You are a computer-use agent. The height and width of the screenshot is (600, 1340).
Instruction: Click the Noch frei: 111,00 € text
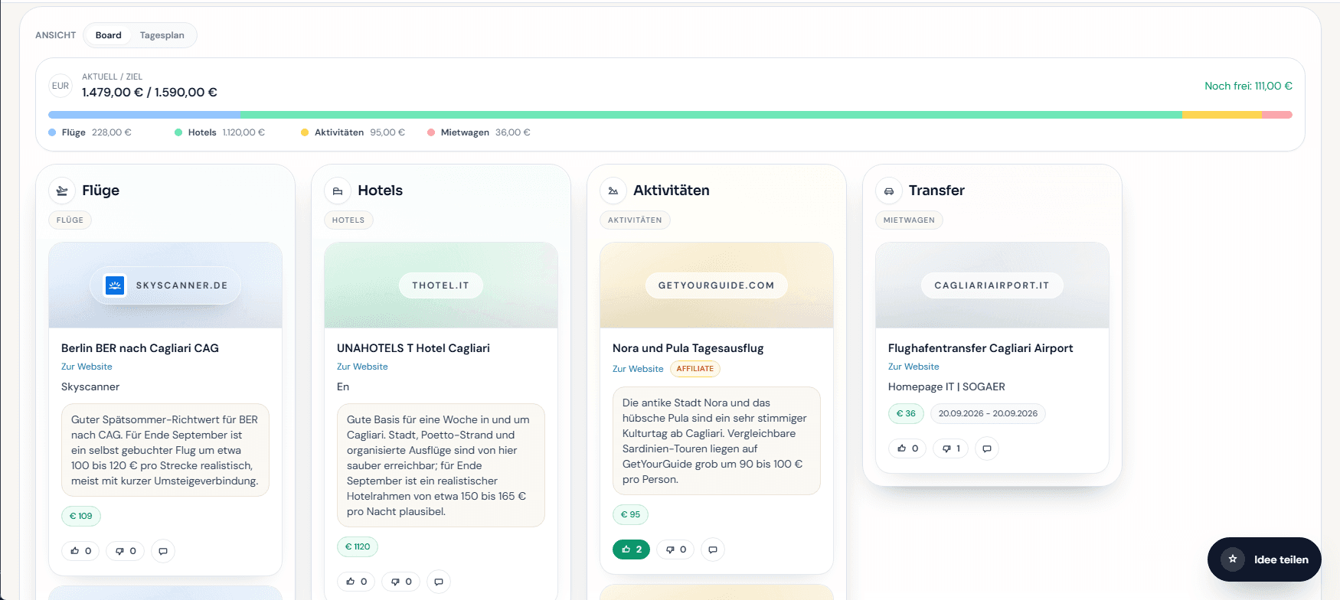[1248, 86]
